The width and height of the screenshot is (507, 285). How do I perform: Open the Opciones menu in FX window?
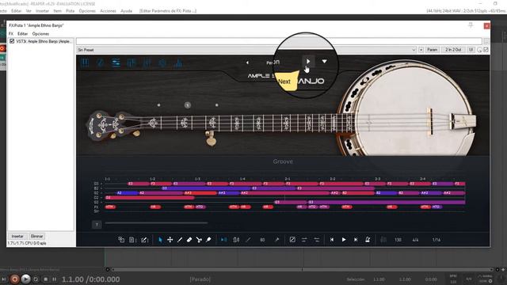point(40,33)
